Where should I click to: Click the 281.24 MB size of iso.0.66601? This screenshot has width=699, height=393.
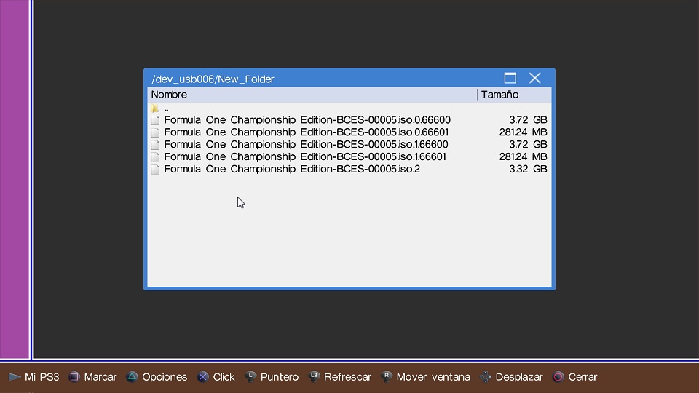coord(524,132)
